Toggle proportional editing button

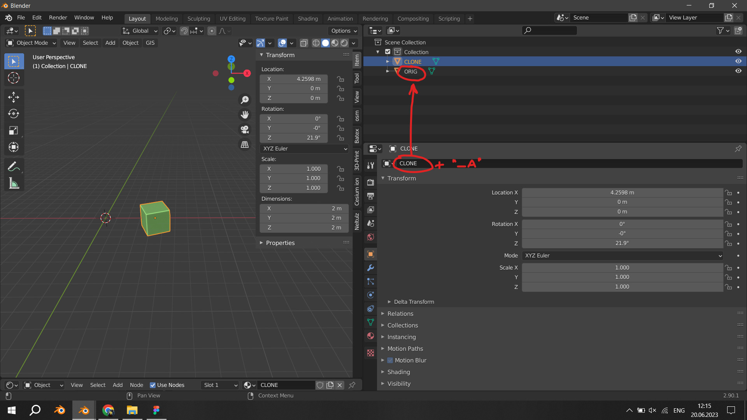(x=212, y=31)
